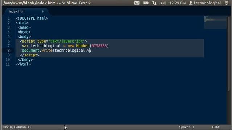Viewport: 232px width, 130px height.
Task: Click document.write on line 8
Action: click(x=37, y=51)
